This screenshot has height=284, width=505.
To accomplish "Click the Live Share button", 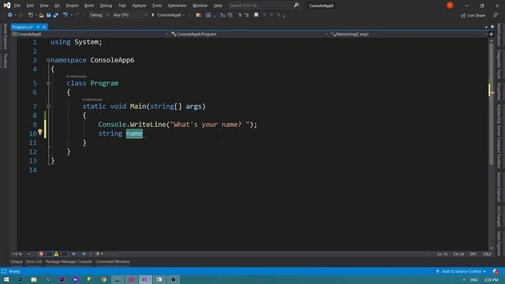I will point(473,16).
